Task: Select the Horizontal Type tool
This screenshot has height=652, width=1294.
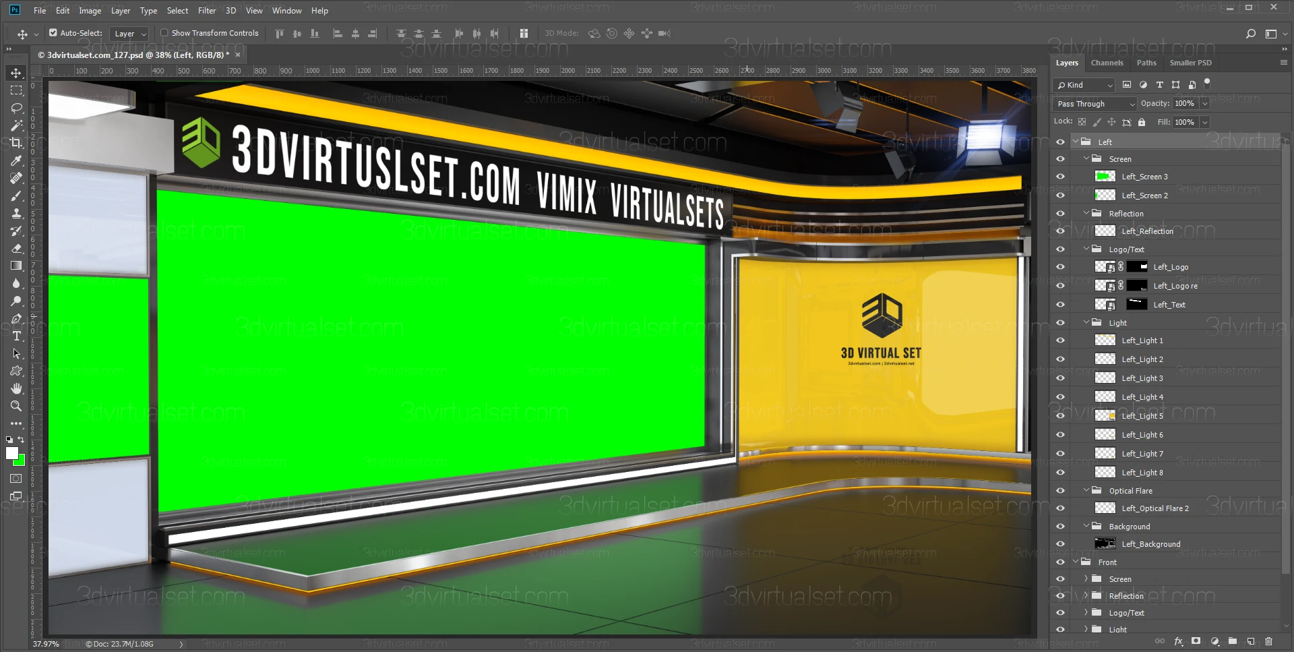Action: pyautogui.click(x=16, y=336)
